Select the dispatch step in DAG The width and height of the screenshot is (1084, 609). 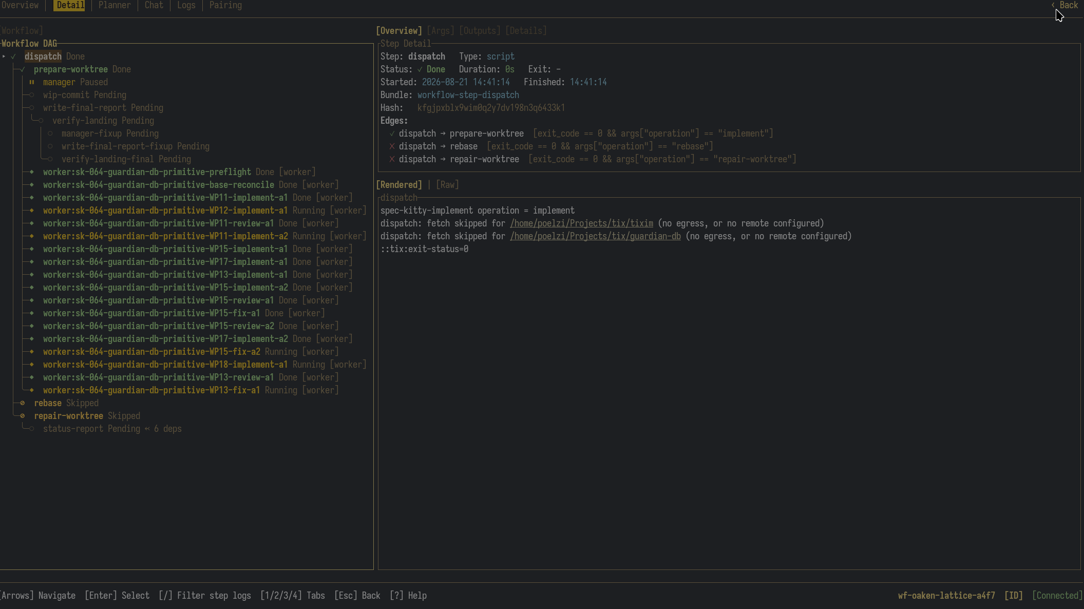pyautogui.click(x=43, y=56)
